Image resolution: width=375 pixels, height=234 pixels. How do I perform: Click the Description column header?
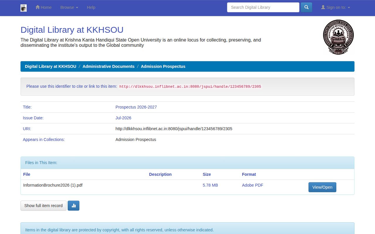(160, 174)
